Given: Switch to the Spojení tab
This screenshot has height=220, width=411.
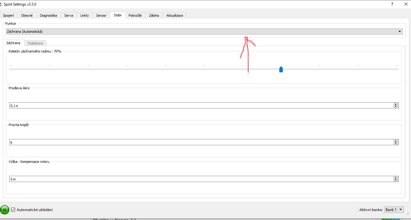Looking at the screenshot, I should 9,15.
